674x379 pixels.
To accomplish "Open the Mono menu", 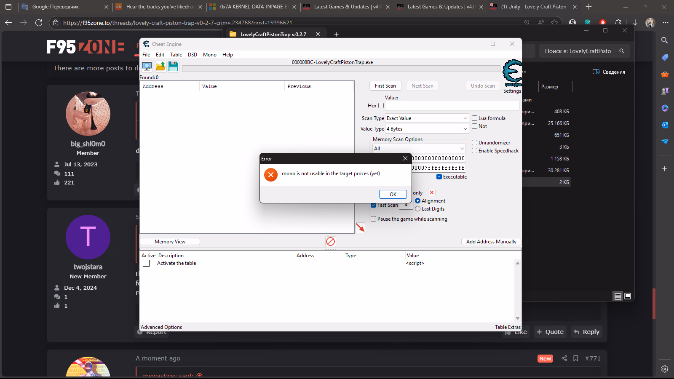I will tap(209, 55).
